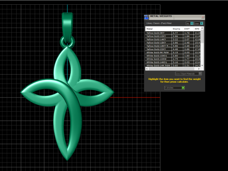Select the Yellow Gold:9KY row

173,33
